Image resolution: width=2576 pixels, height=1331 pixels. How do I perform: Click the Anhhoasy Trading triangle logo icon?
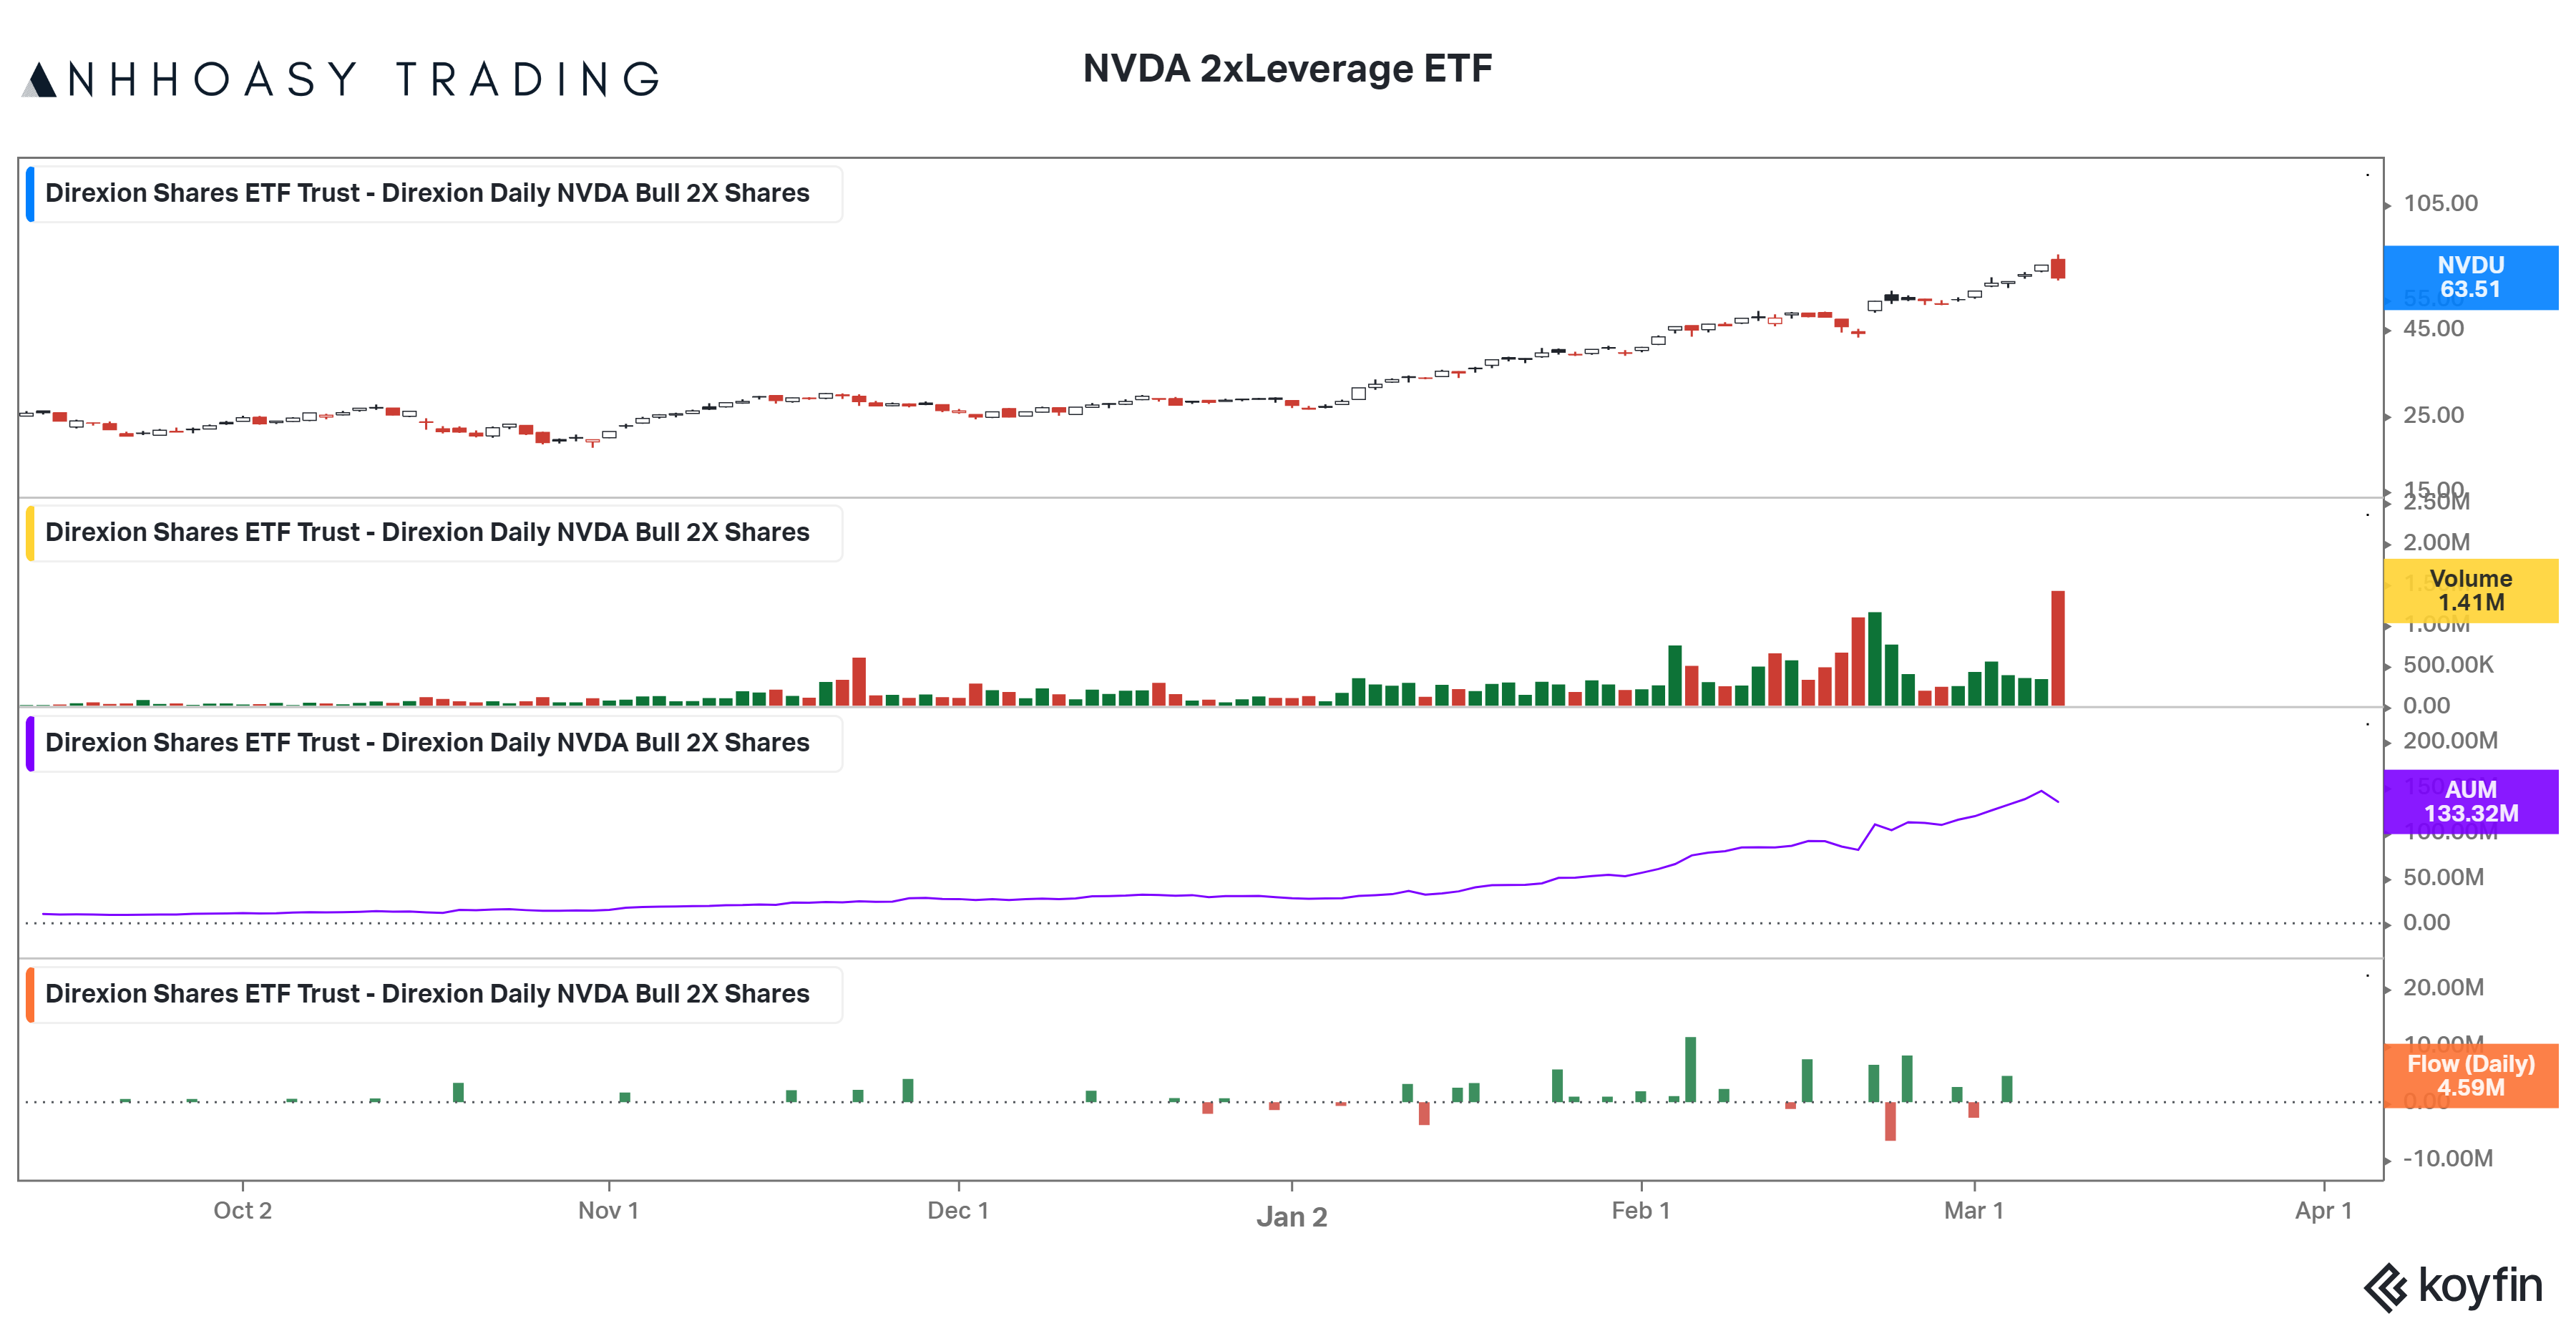click(x=39, y=80)
